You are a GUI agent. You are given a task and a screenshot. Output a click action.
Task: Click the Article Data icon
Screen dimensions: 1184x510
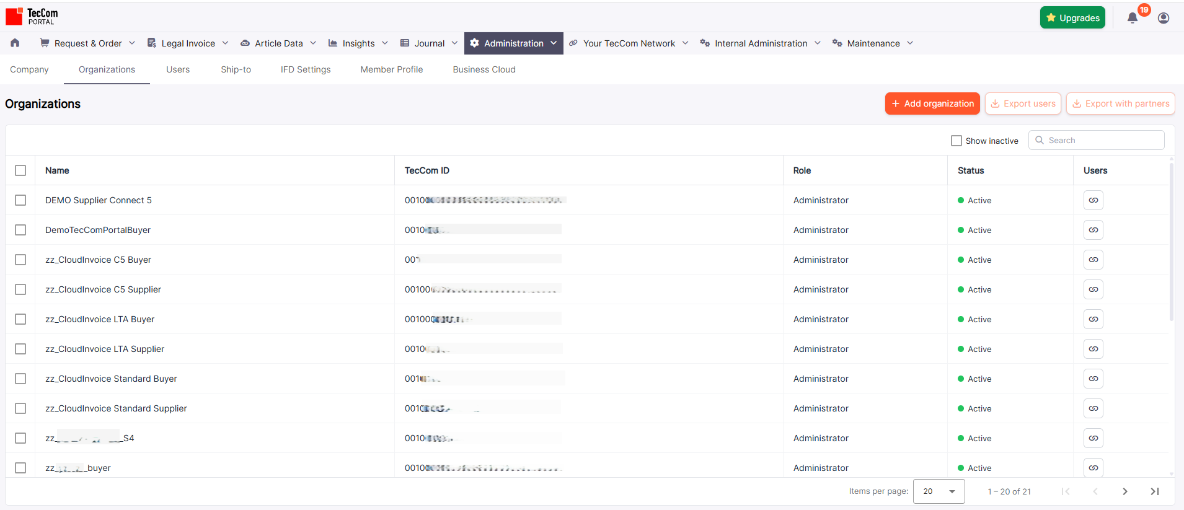[x=245, y=43]
